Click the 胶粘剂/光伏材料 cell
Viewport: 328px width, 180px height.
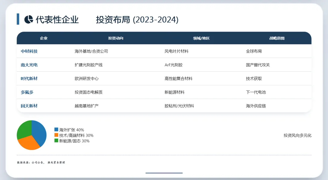(179, 106)
